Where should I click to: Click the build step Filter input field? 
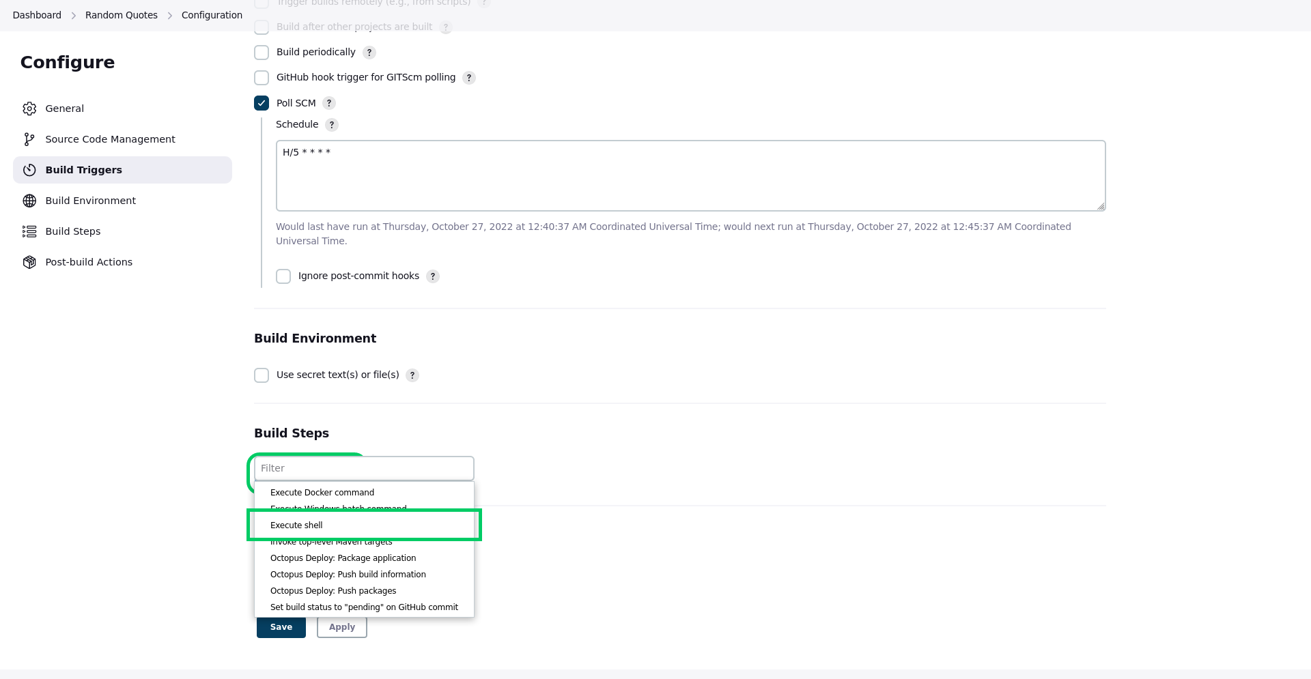pyautogui.click(x=364, y=468)
